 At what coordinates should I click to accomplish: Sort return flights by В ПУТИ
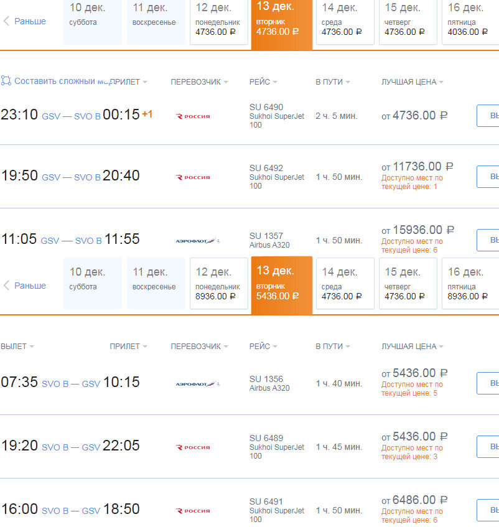point(333,347)
